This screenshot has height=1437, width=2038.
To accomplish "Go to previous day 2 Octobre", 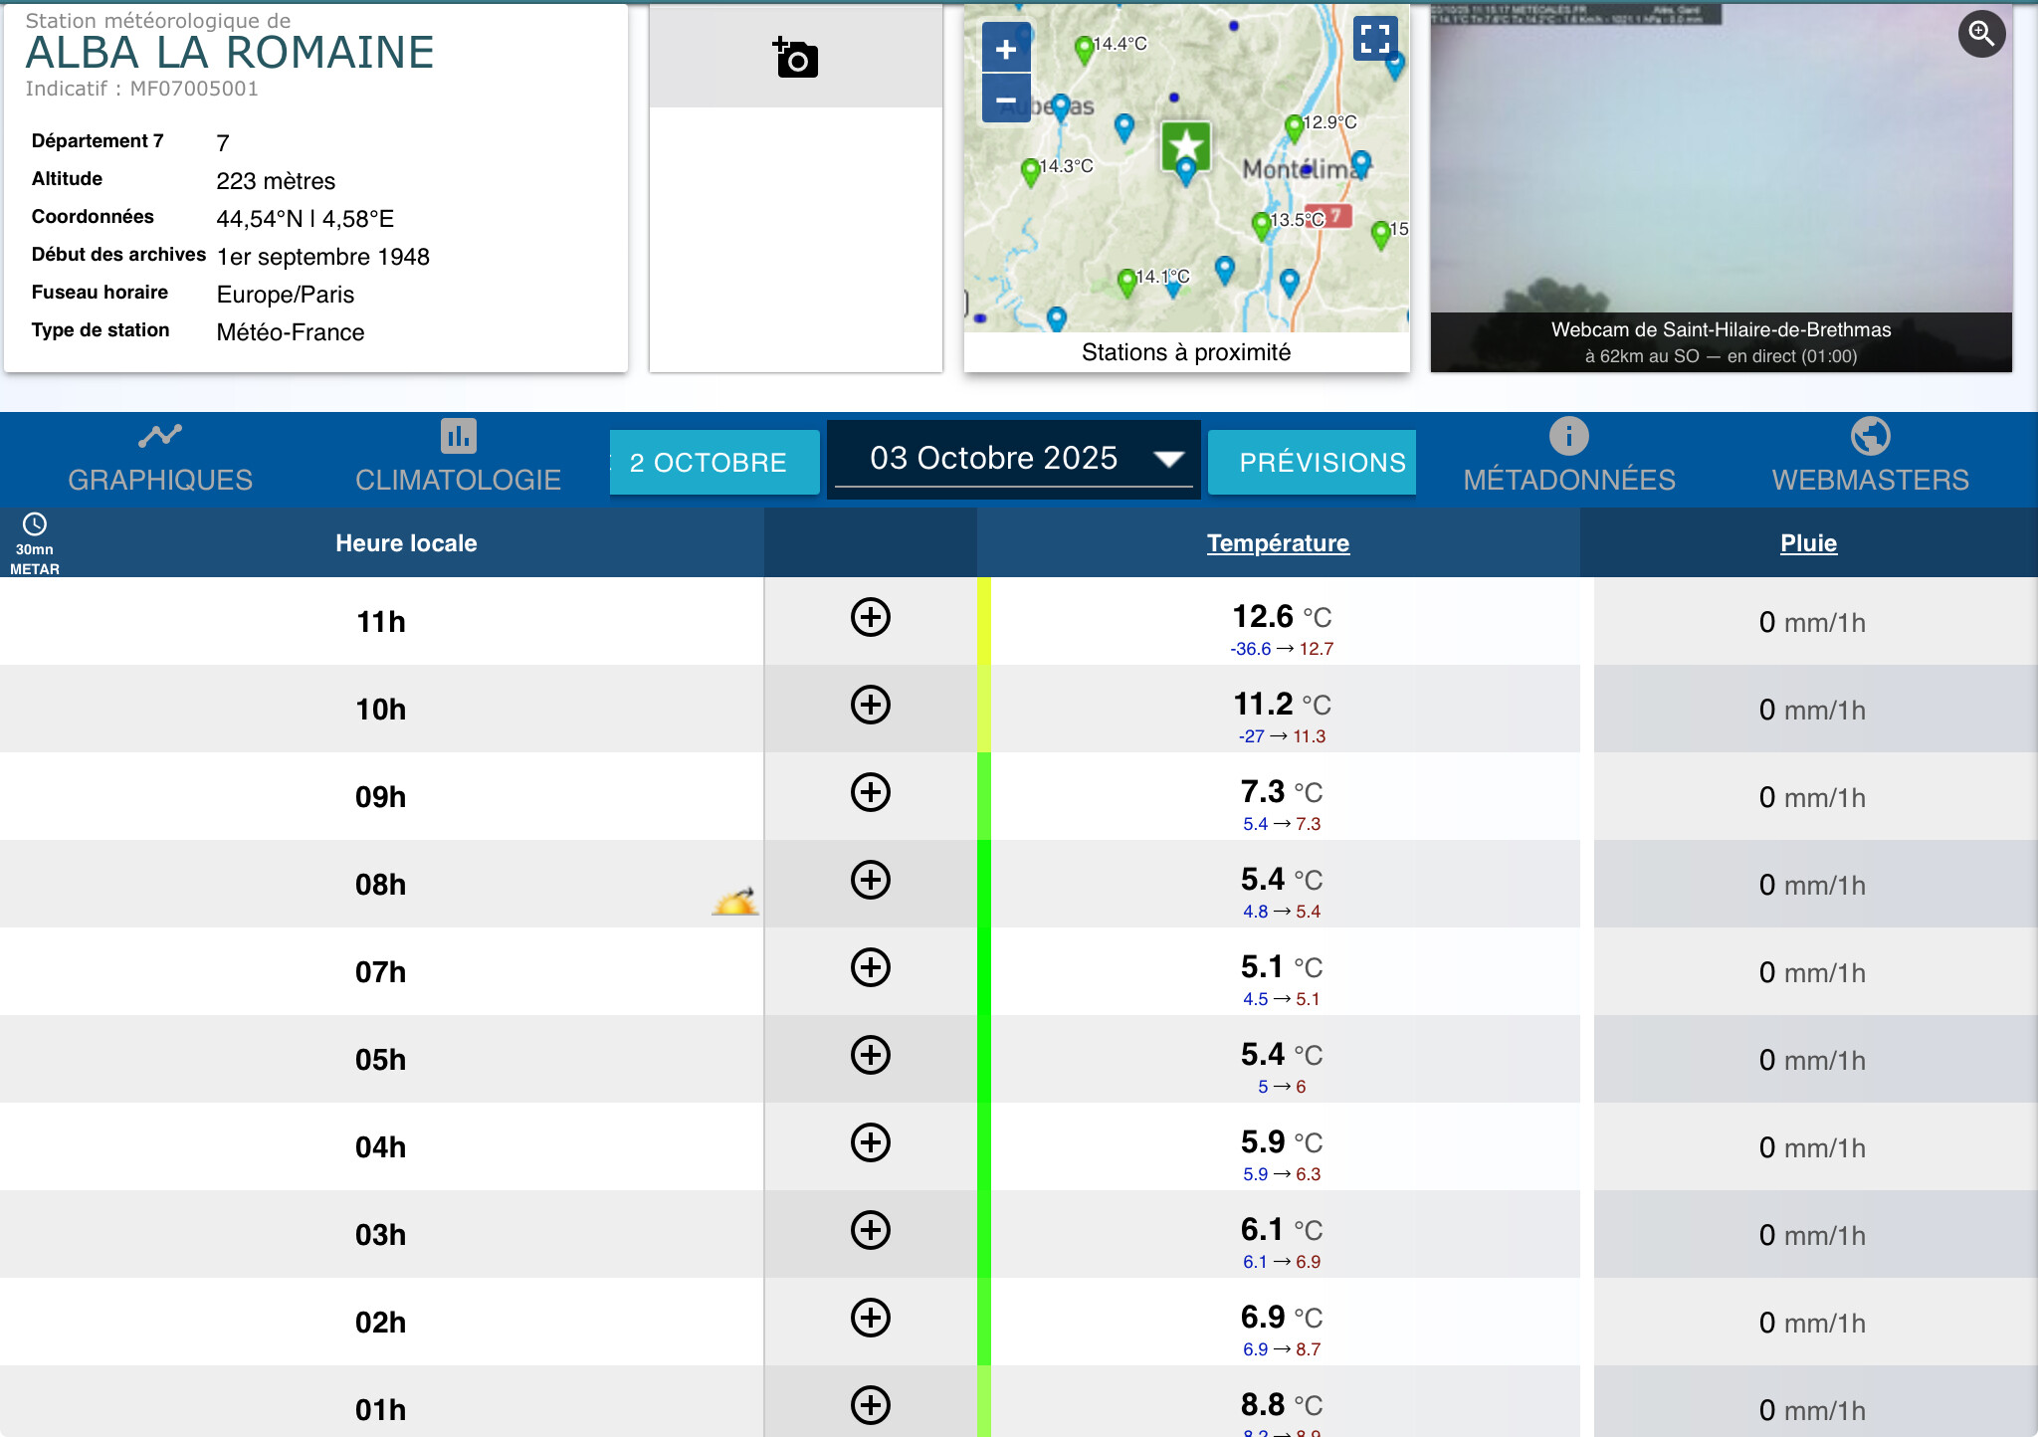I will tap(713, 463).
